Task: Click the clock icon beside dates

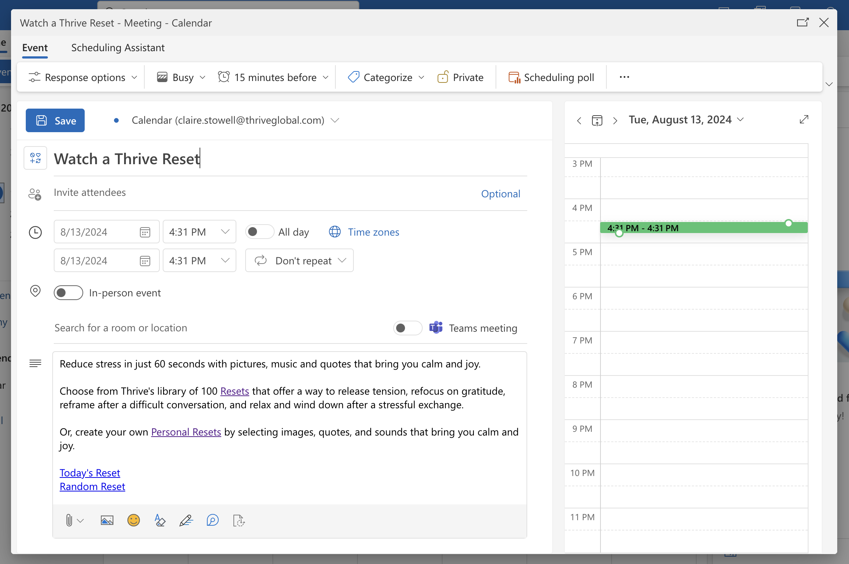Action: 35,232
